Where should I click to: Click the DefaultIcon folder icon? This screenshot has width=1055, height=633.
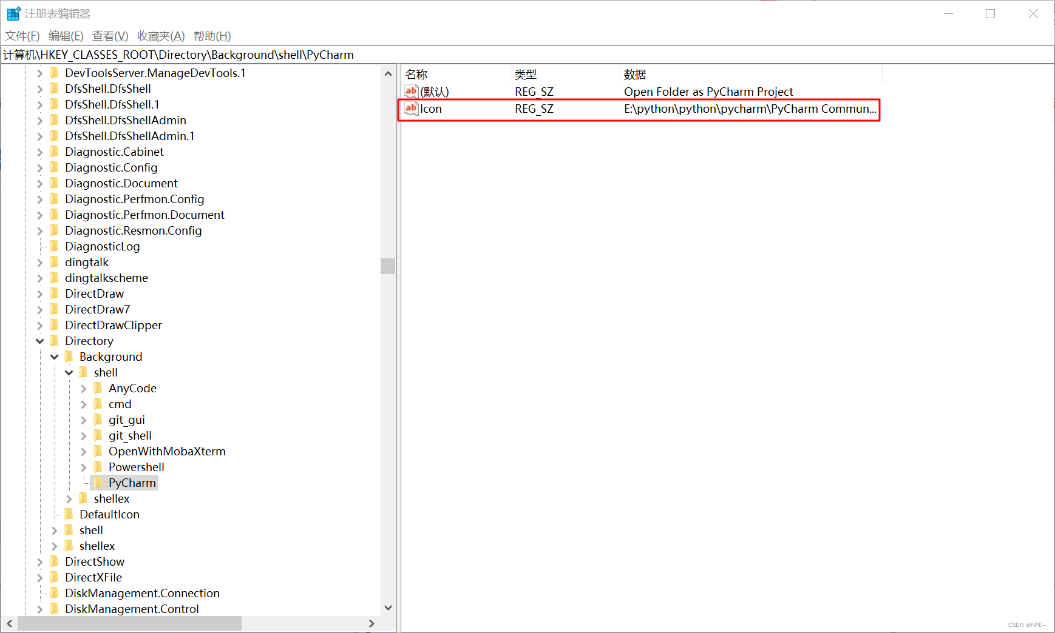69,514
